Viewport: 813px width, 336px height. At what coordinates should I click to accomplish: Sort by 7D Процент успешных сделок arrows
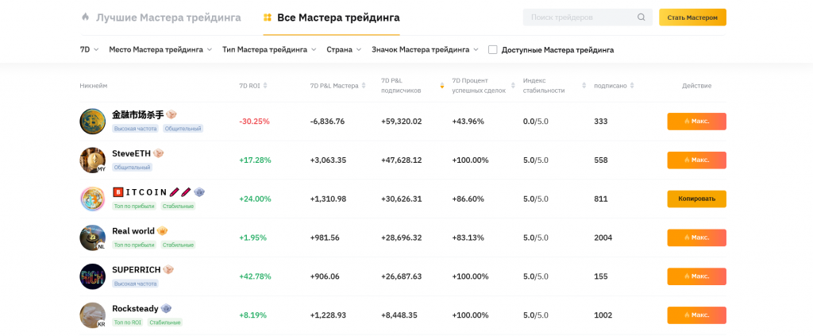point(513,86)
